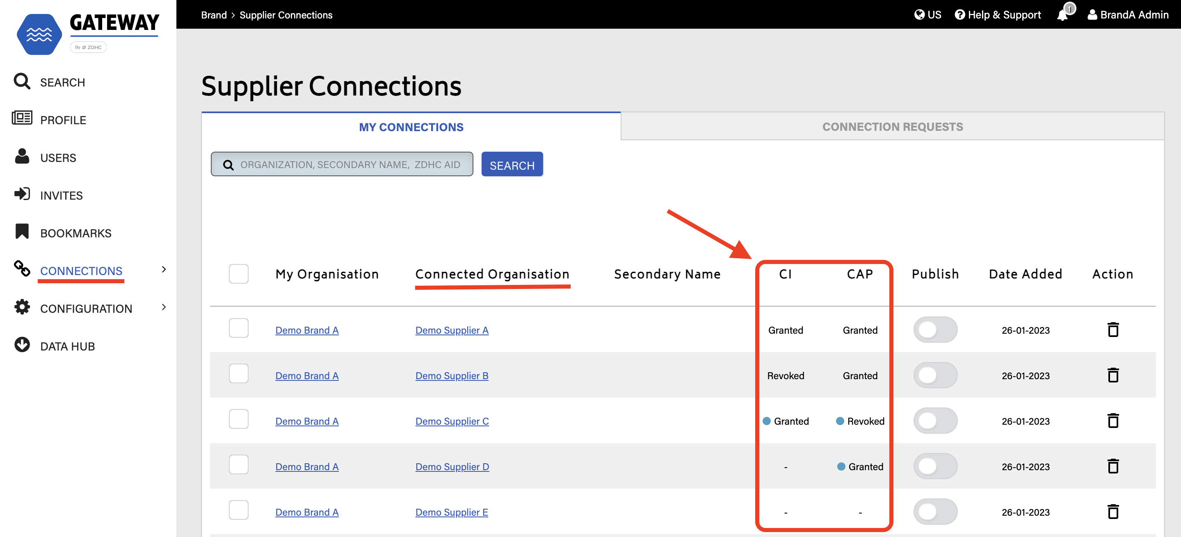Tick the select-all checkbox in the table header

(238, 273)
